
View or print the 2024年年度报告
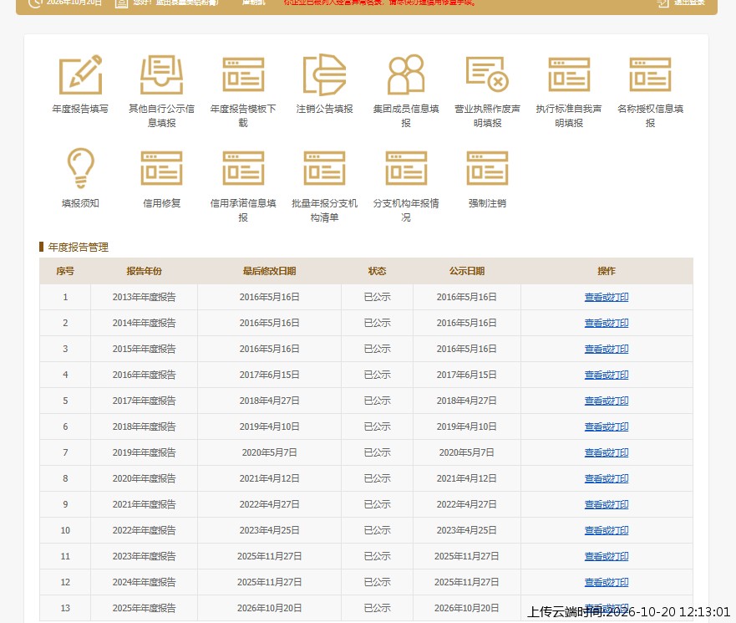(607, 582)
